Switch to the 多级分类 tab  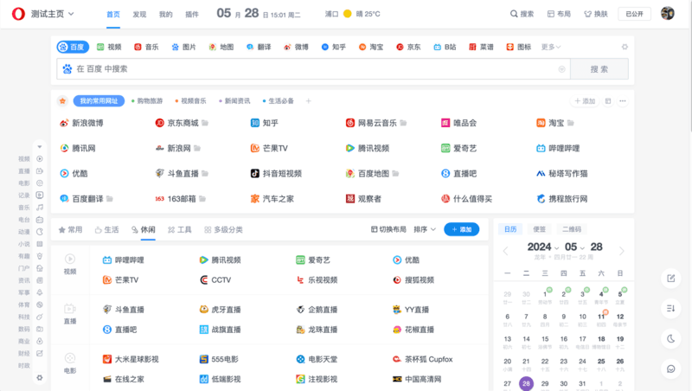coord(223,229)
